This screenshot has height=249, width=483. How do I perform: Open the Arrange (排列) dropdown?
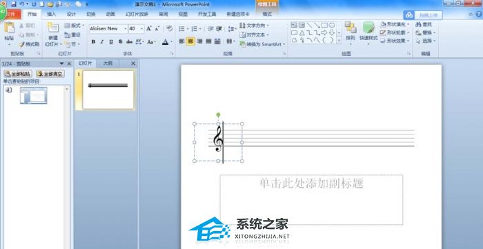point(351,33)
